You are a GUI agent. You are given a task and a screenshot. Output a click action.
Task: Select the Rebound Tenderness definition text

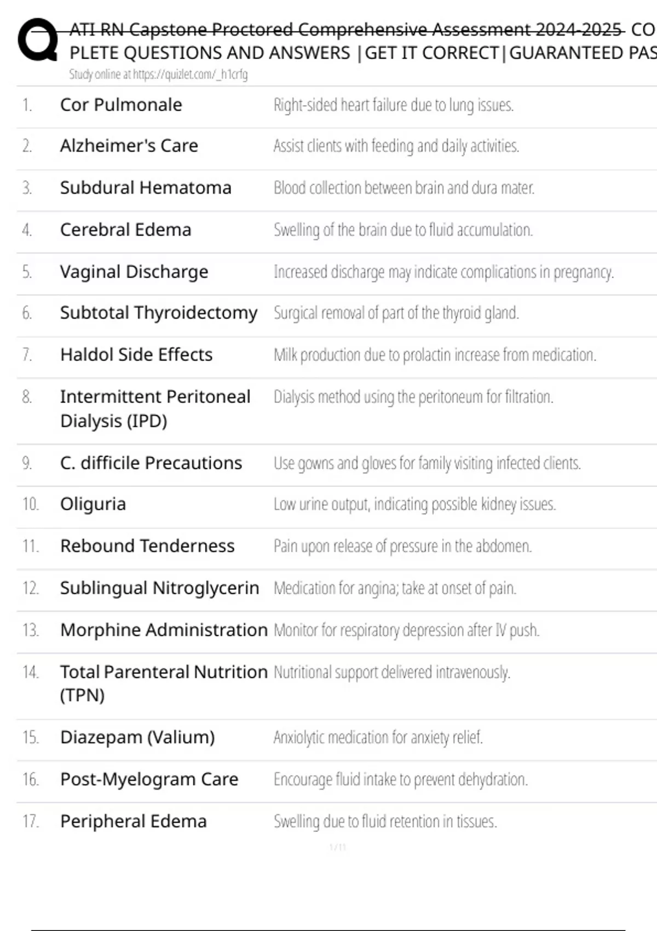(x=402, y=546)
